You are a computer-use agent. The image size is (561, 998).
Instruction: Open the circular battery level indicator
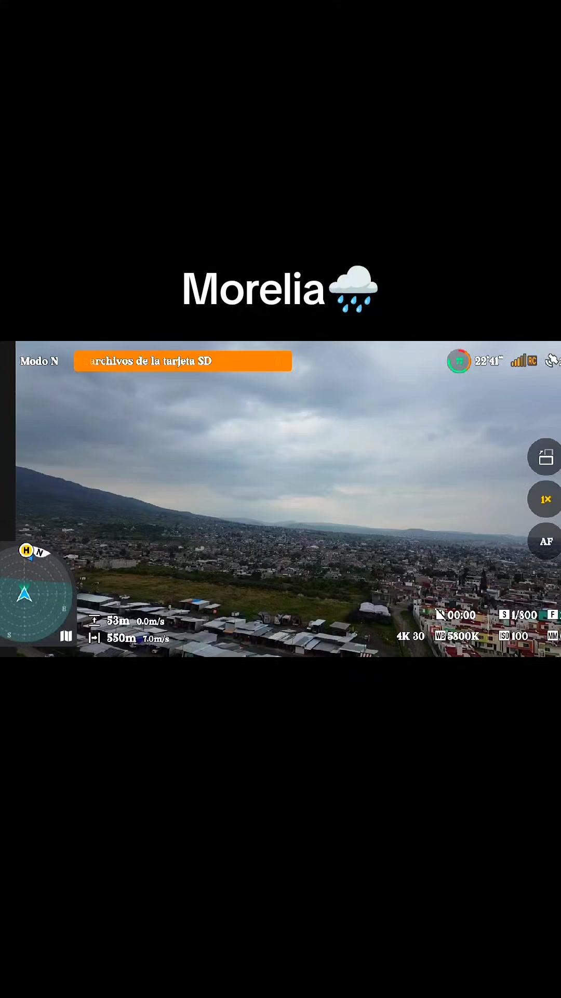click(459, 361)
